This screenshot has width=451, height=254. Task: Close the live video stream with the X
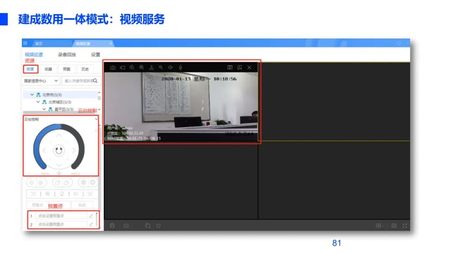click(249, 67)
